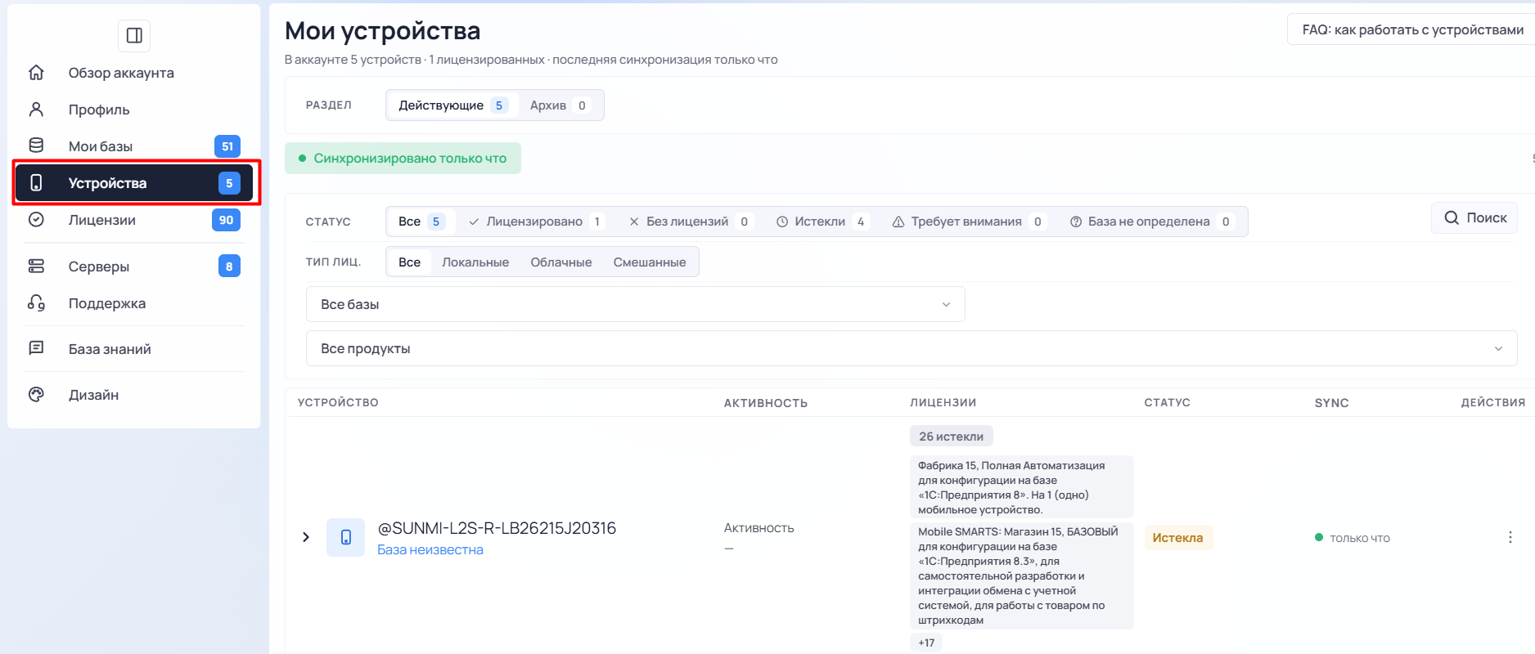Click the 26 истекли license badge
This screenshot has width=1535, height=654.
click(x=951, y=437)
